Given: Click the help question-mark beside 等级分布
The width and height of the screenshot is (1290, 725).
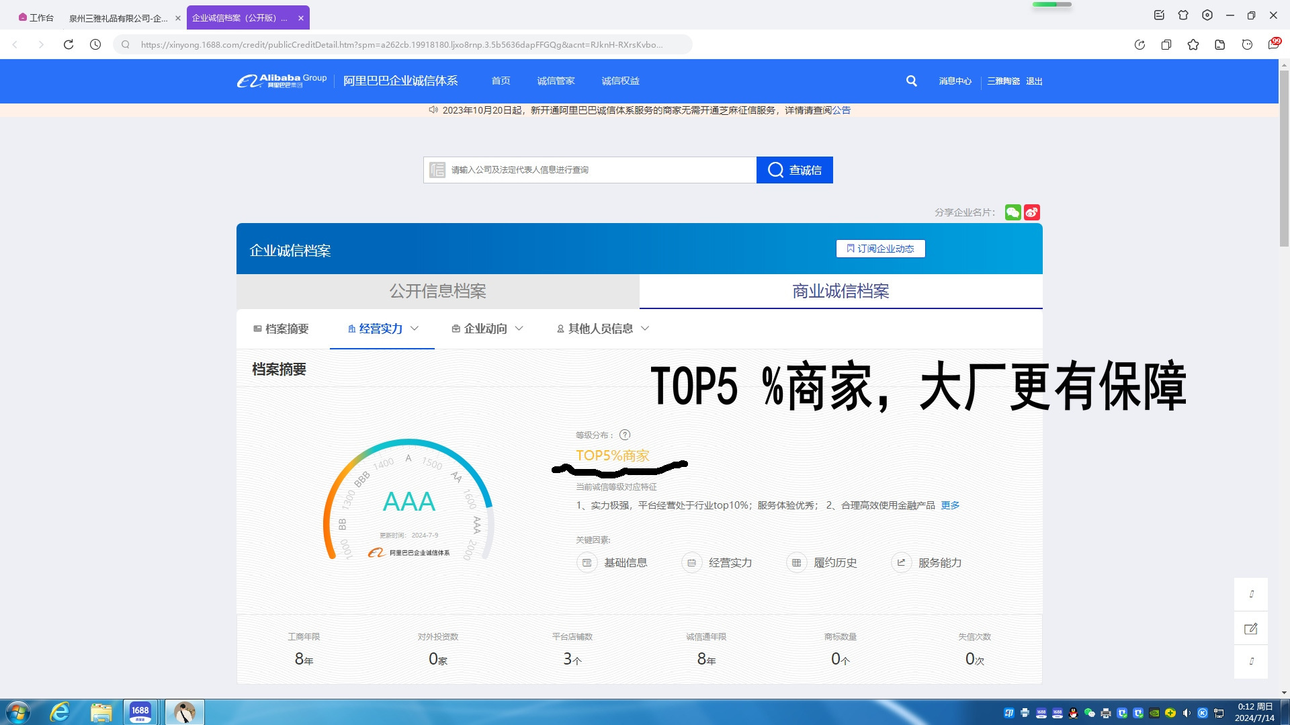Looking at the screenshot, I should point(626,435).
